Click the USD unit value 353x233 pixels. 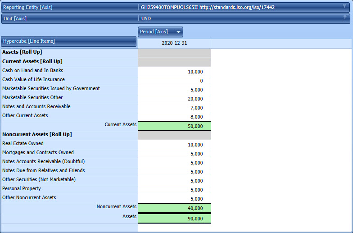[146, 19]
